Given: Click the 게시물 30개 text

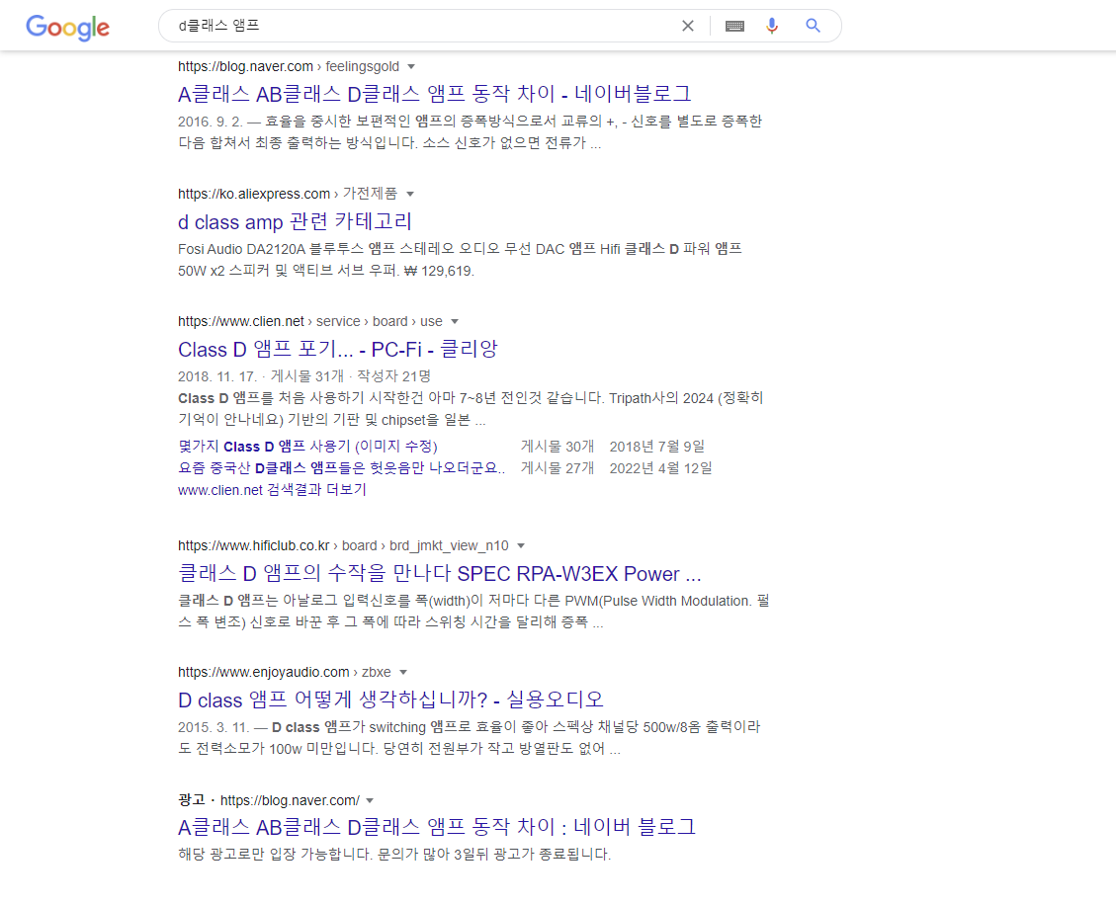Looking at the screenshot, I should [558, 447].
